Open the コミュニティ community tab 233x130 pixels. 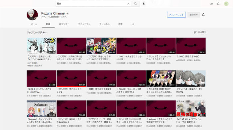click(x=84, y=24)
